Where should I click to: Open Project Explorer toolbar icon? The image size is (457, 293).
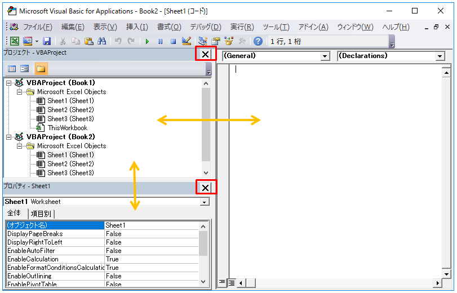coord(202,41)
